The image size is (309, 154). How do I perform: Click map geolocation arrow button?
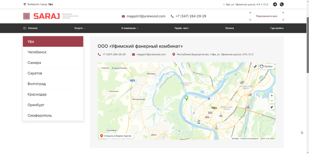click(272, 107)
